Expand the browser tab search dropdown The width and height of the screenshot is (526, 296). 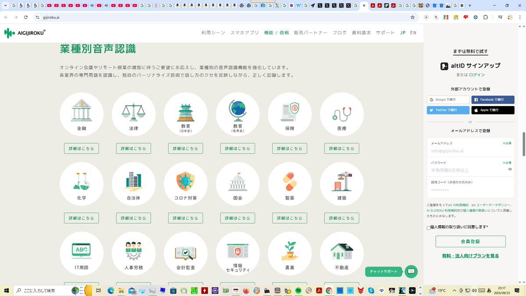click(5, 6)
